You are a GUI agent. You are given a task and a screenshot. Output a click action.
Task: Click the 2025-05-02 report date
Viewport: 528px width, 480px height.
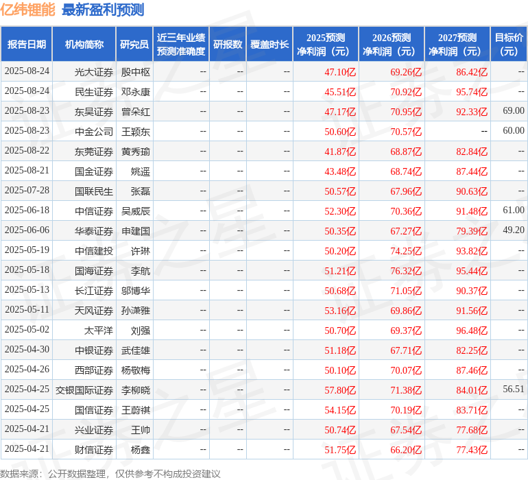tap(27, 329)
